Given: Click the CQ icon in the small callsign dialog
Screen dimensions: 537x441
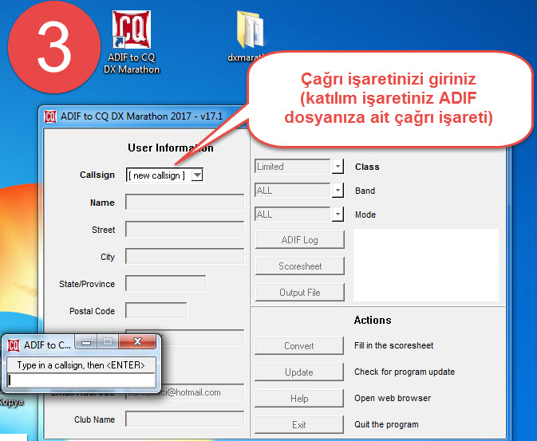Looking at the screenshot, I should (x=14, y=345).
